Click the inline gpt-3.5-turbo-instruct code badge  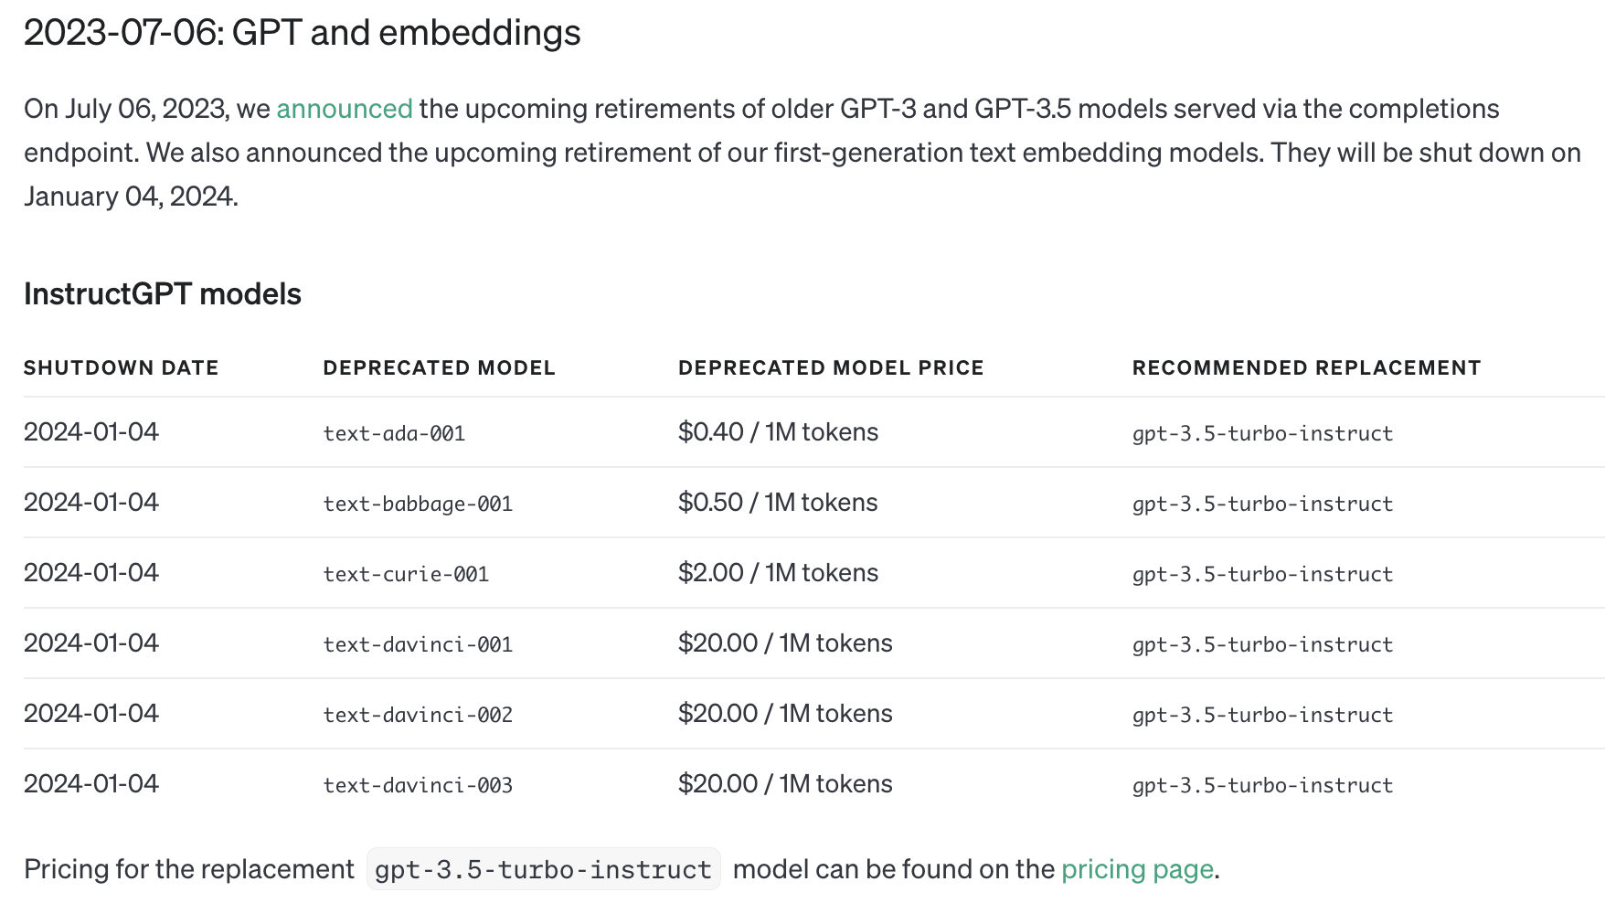point(543,869)
